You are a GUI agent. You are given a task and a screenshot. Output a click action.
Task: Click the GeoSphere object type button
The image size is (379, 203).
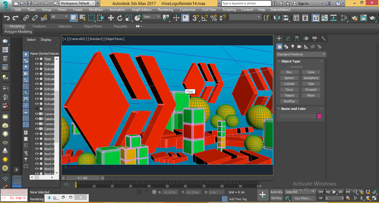click(311, 78)
